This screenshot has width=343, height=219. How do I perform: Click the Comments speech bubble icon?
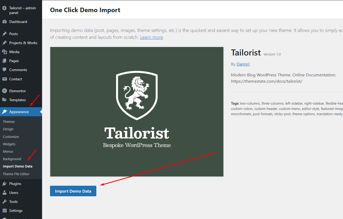pyautogui.click(x=4, y=70)
